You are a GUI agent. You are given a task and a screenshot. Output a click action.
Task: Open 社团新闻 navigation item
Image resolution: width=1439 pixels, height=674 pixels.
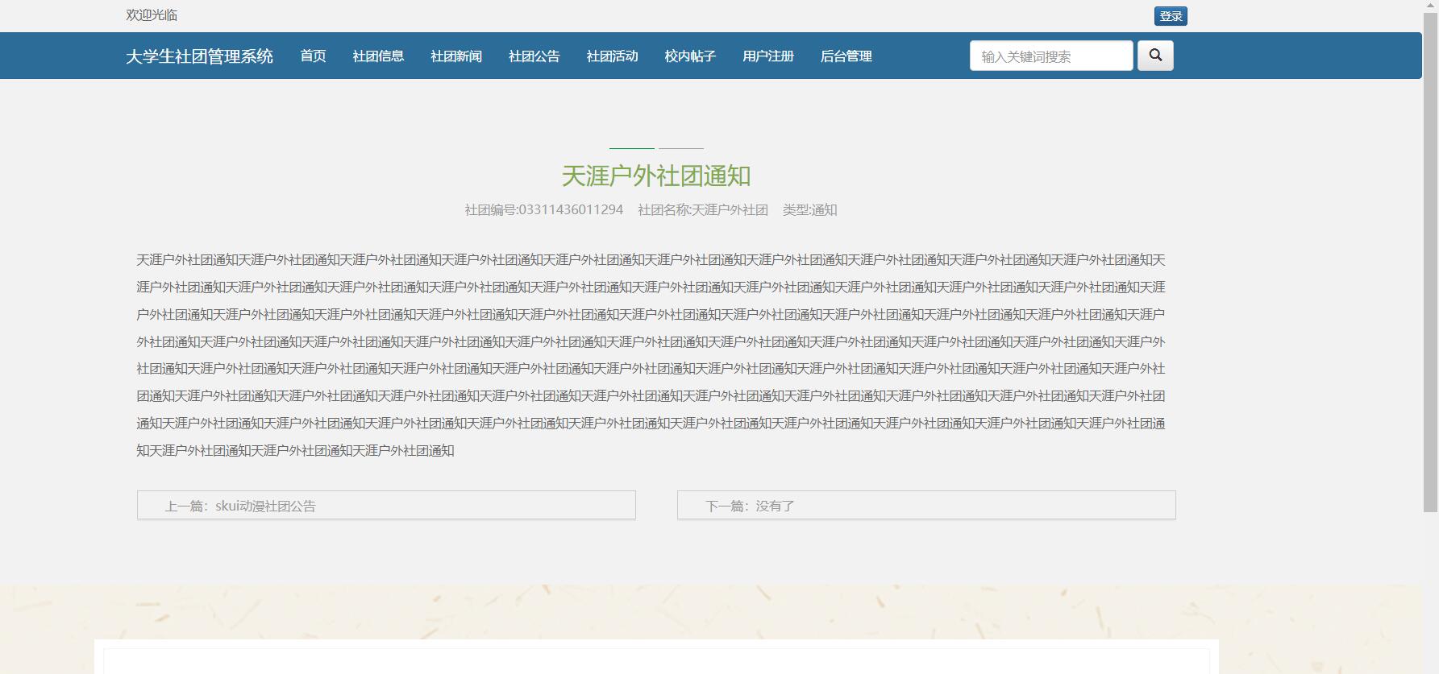click(x=456, y=56)
